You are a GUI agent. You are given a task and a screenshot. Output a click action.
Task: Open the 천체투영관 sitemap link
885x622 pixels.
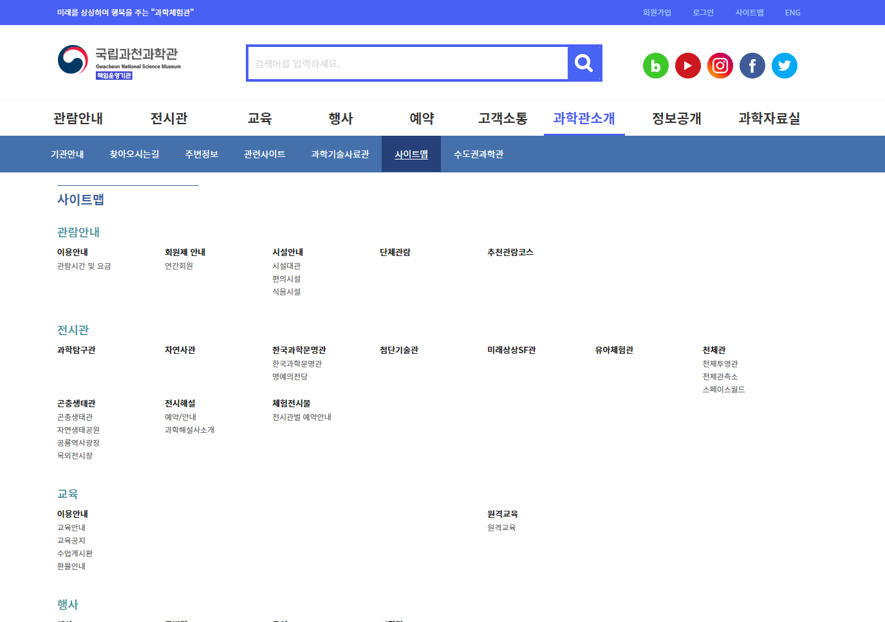[x=720, y=364]
